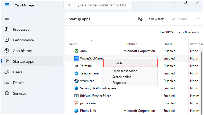Viewport: 204px width, 115px height.
Task: Click Phone Link's Microsoft Corporation publisher cell
Action: pos(139,111)
